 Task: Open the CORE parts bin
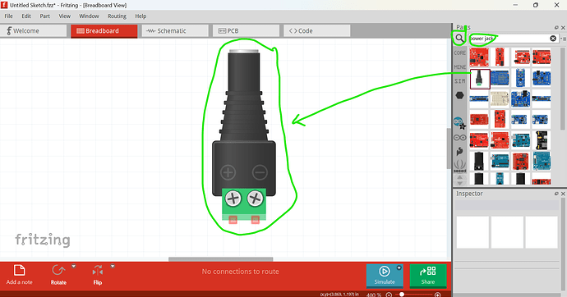tap(459, 53)
